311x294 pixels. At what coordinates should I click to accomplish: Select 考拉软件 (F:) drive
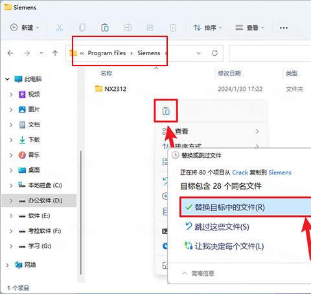40,231
